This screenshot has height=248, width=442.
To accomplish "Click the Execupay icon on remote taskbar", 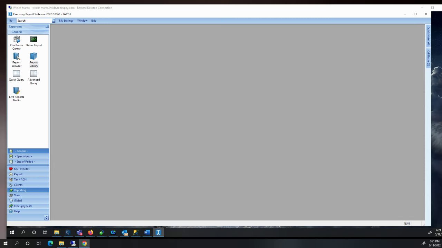I will pos(158,232).
